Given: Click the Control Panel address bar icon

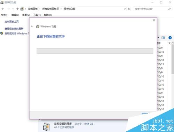Looking at the screenshot, I should (22, 9).
